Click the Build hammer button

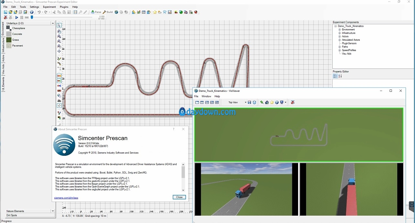tap(108, 12)
